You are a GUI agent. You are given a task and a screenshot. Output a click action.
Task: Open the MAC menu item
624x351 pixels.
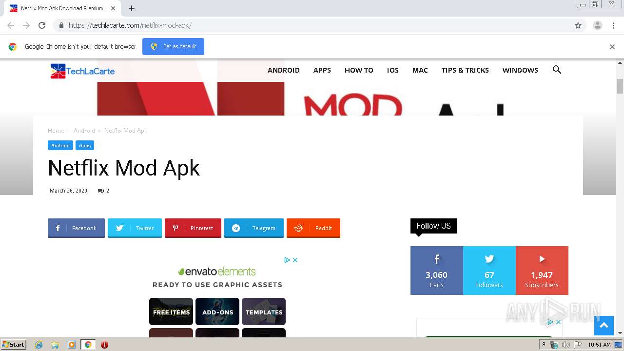click(420, 70)
